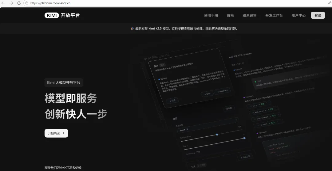
Task: Click the + User button in playground
Action: [x=207, y=94]
